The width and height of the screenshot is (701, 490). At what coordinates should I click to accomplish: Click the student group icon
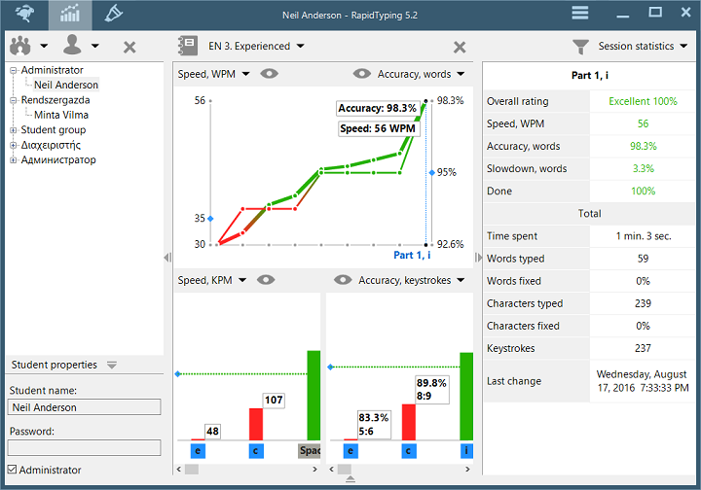coord(20,46)
